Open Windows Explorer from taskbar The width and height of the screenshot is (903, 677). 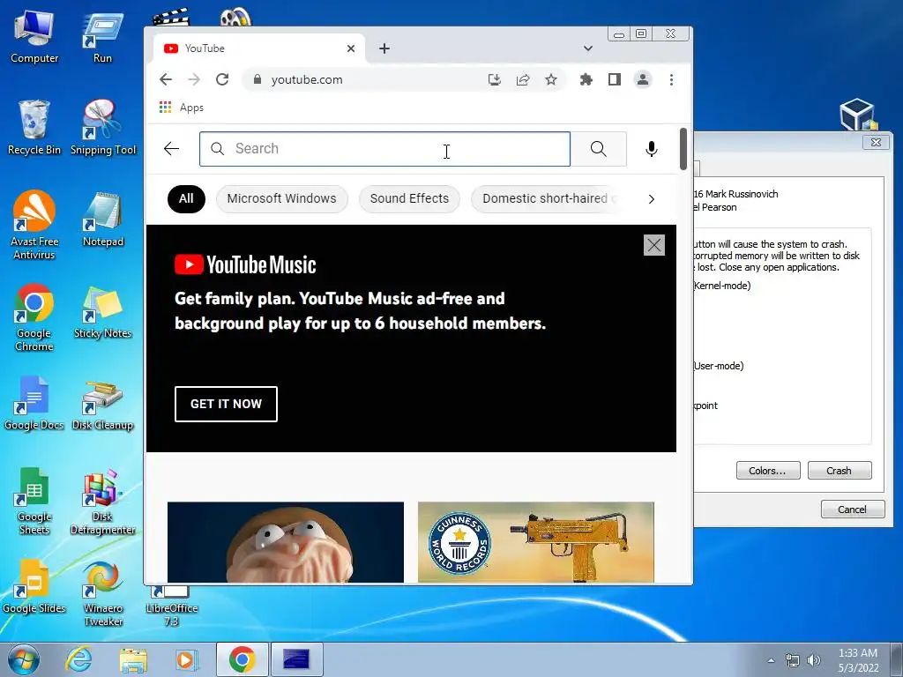click(x=133, y=659)
